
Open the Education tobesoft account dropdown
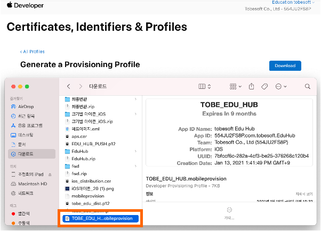point(293,2)
